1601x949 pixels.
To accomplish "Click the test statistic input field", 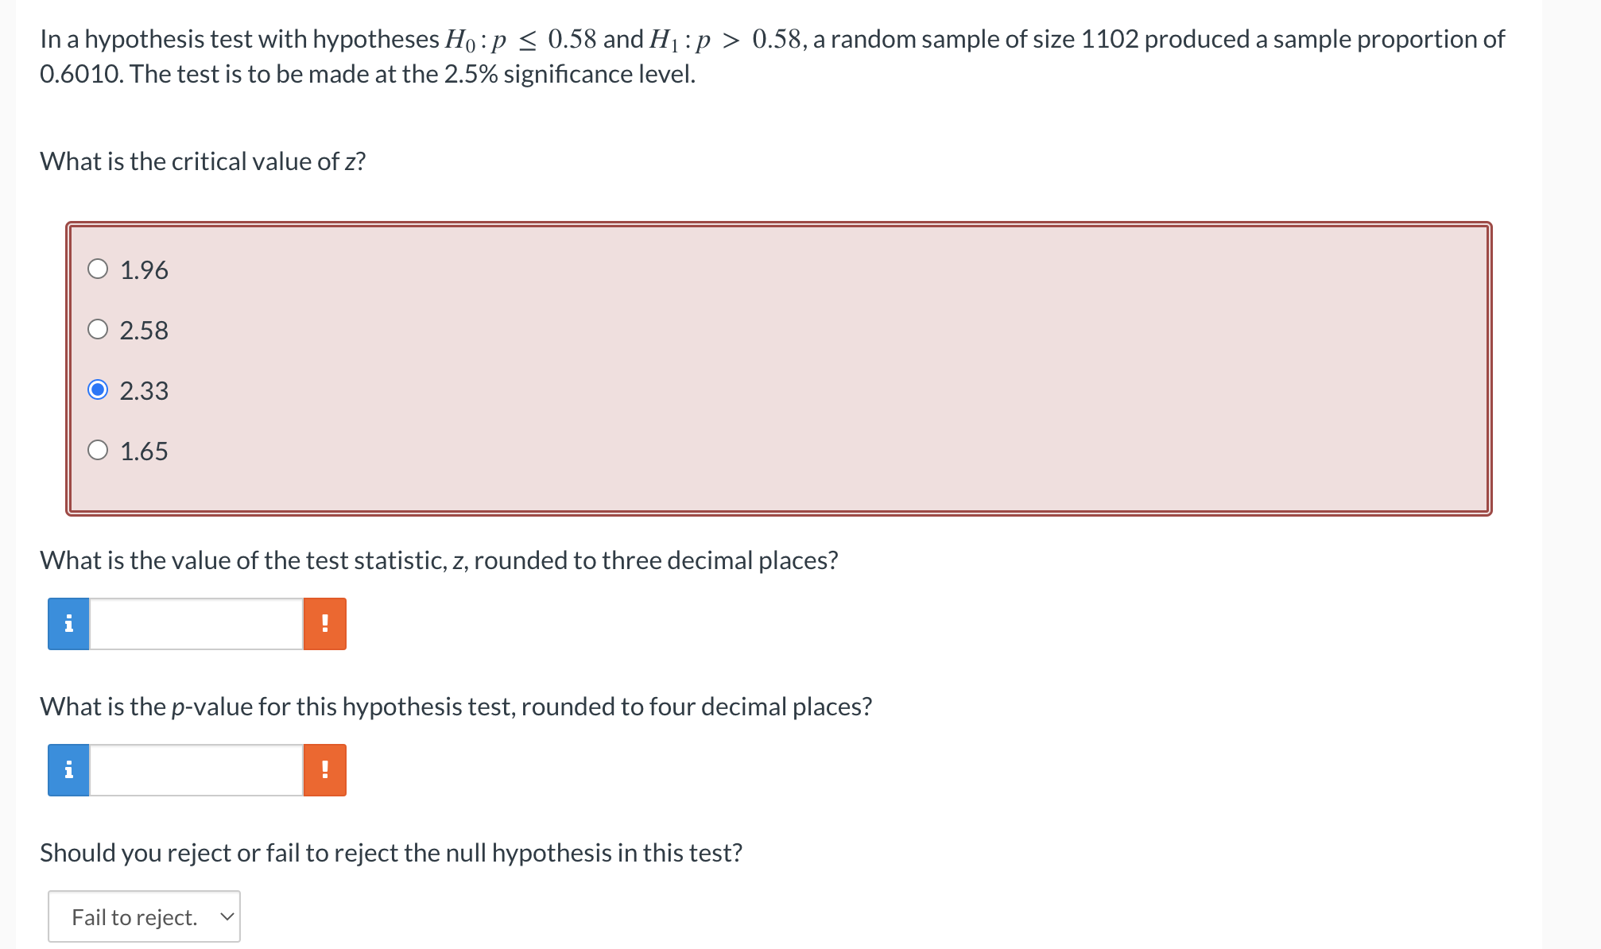I will (x=195, y=624).
